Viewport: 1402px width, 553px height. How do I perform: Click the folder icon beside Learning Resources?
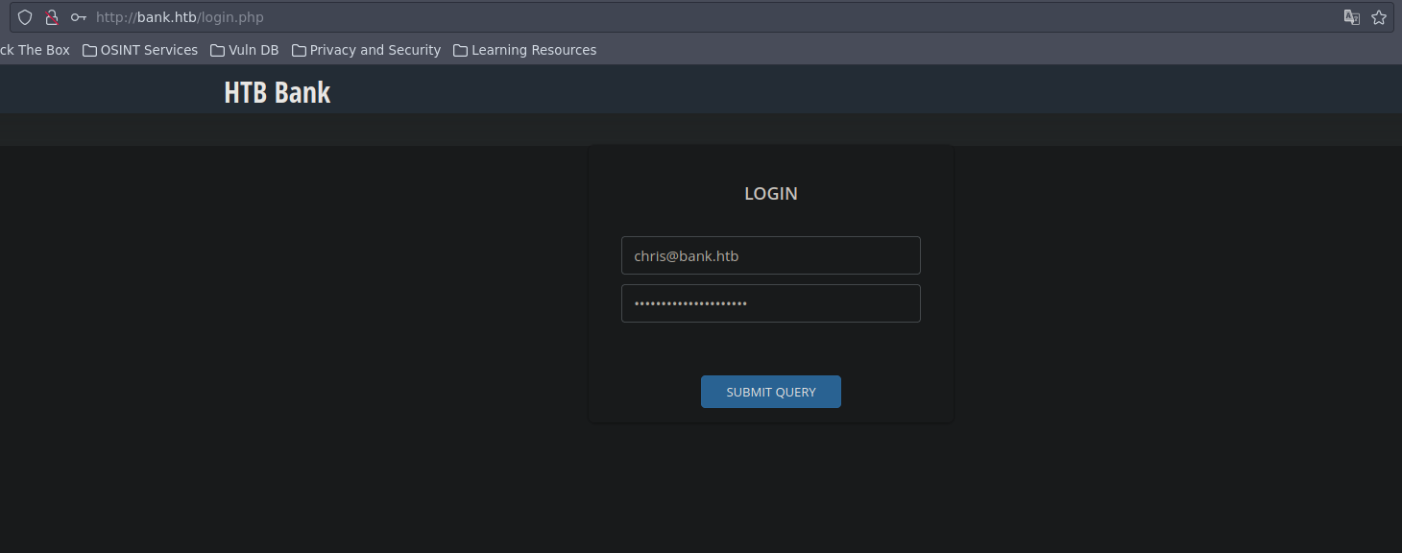(x=461, y=50)
